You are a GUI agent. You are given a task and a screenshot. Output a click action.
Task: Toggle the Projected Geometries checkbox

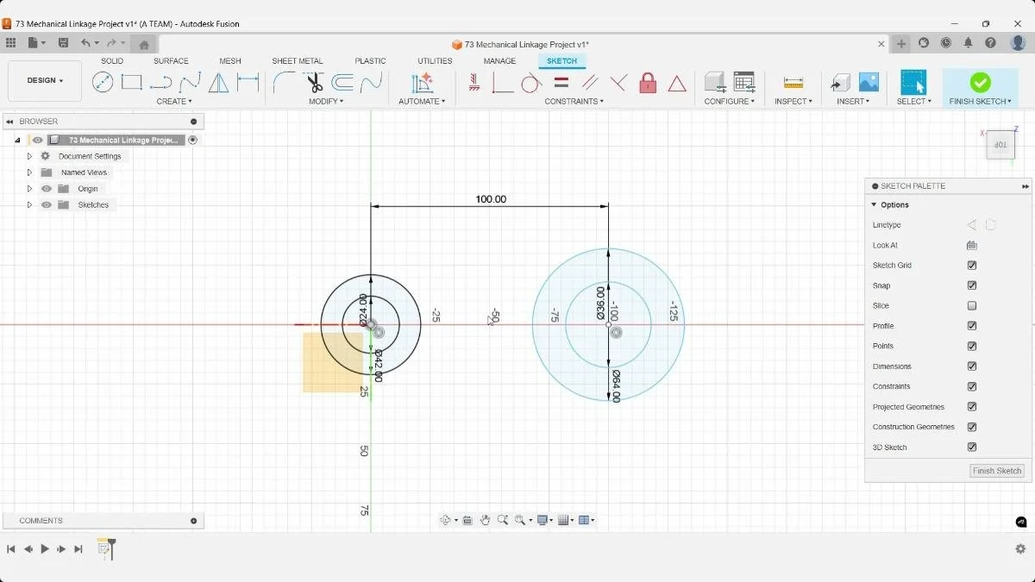coord(972,407)
